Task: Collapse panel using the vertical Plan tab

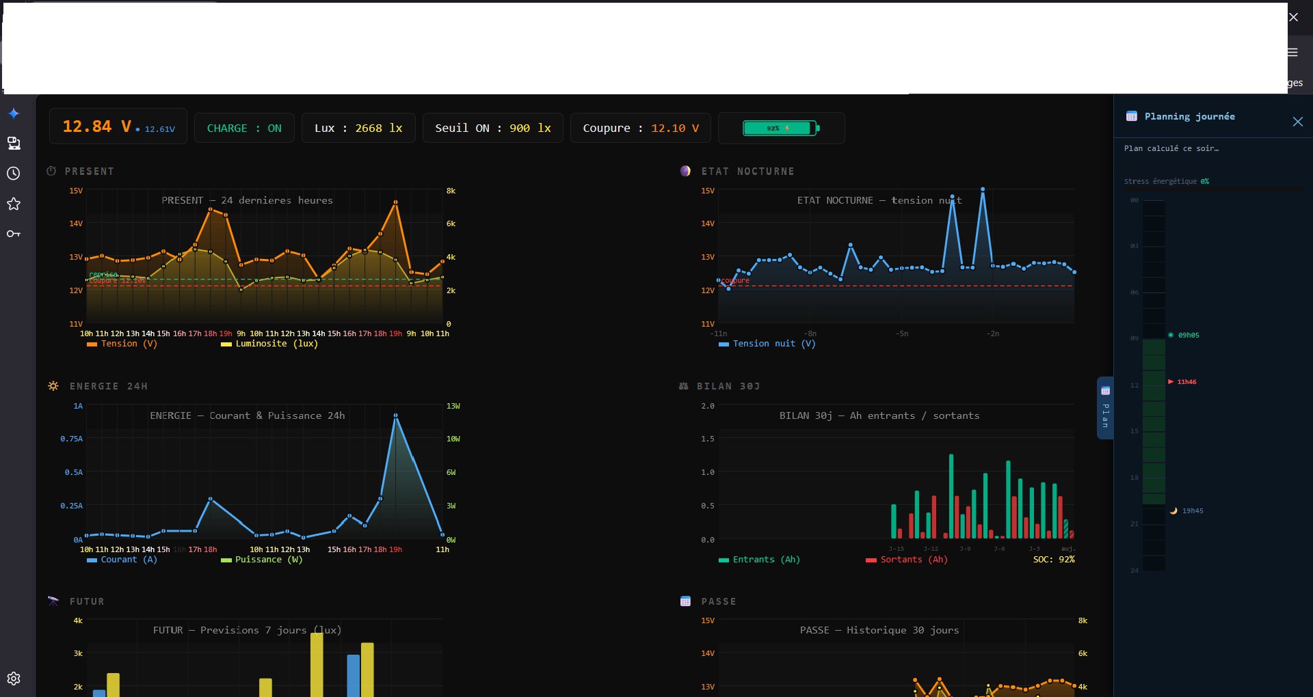Action: pos(1105,408)
